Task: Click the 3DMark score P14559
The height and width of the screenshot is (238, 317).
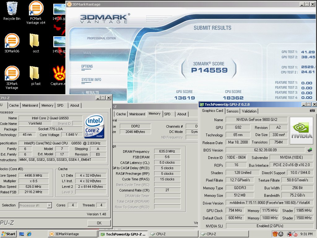Action: [x=209, y=70]
